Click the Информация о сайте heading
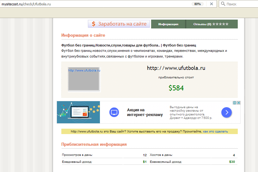 tap(83, 35)
